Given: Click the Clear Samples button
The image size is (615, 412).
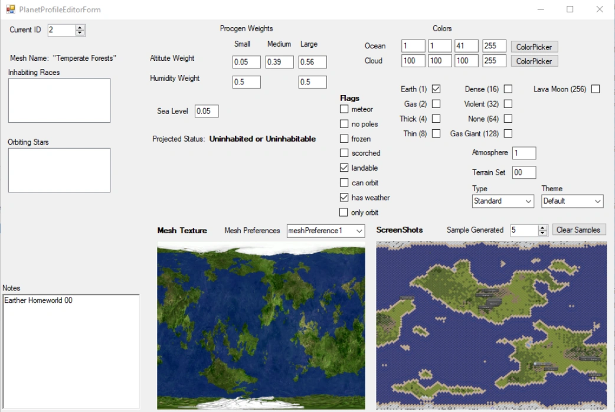Looking at the screenshot, I should [x=578, y=230].
